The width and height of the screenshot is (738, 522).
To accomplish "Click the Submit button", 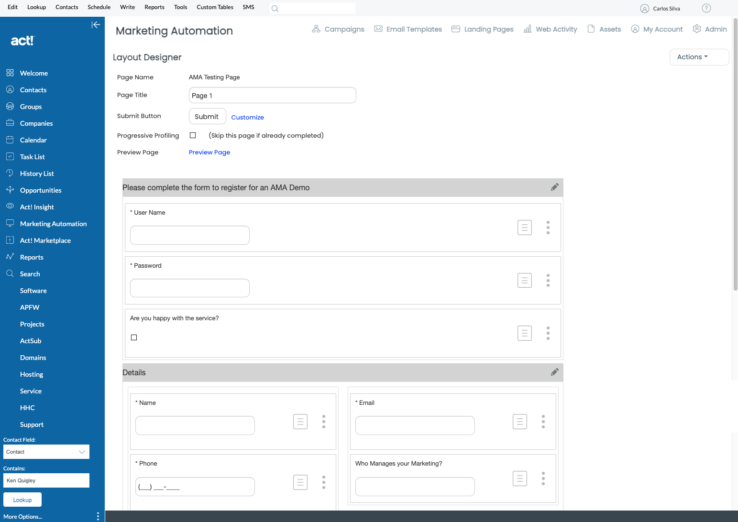I will 207,116.
